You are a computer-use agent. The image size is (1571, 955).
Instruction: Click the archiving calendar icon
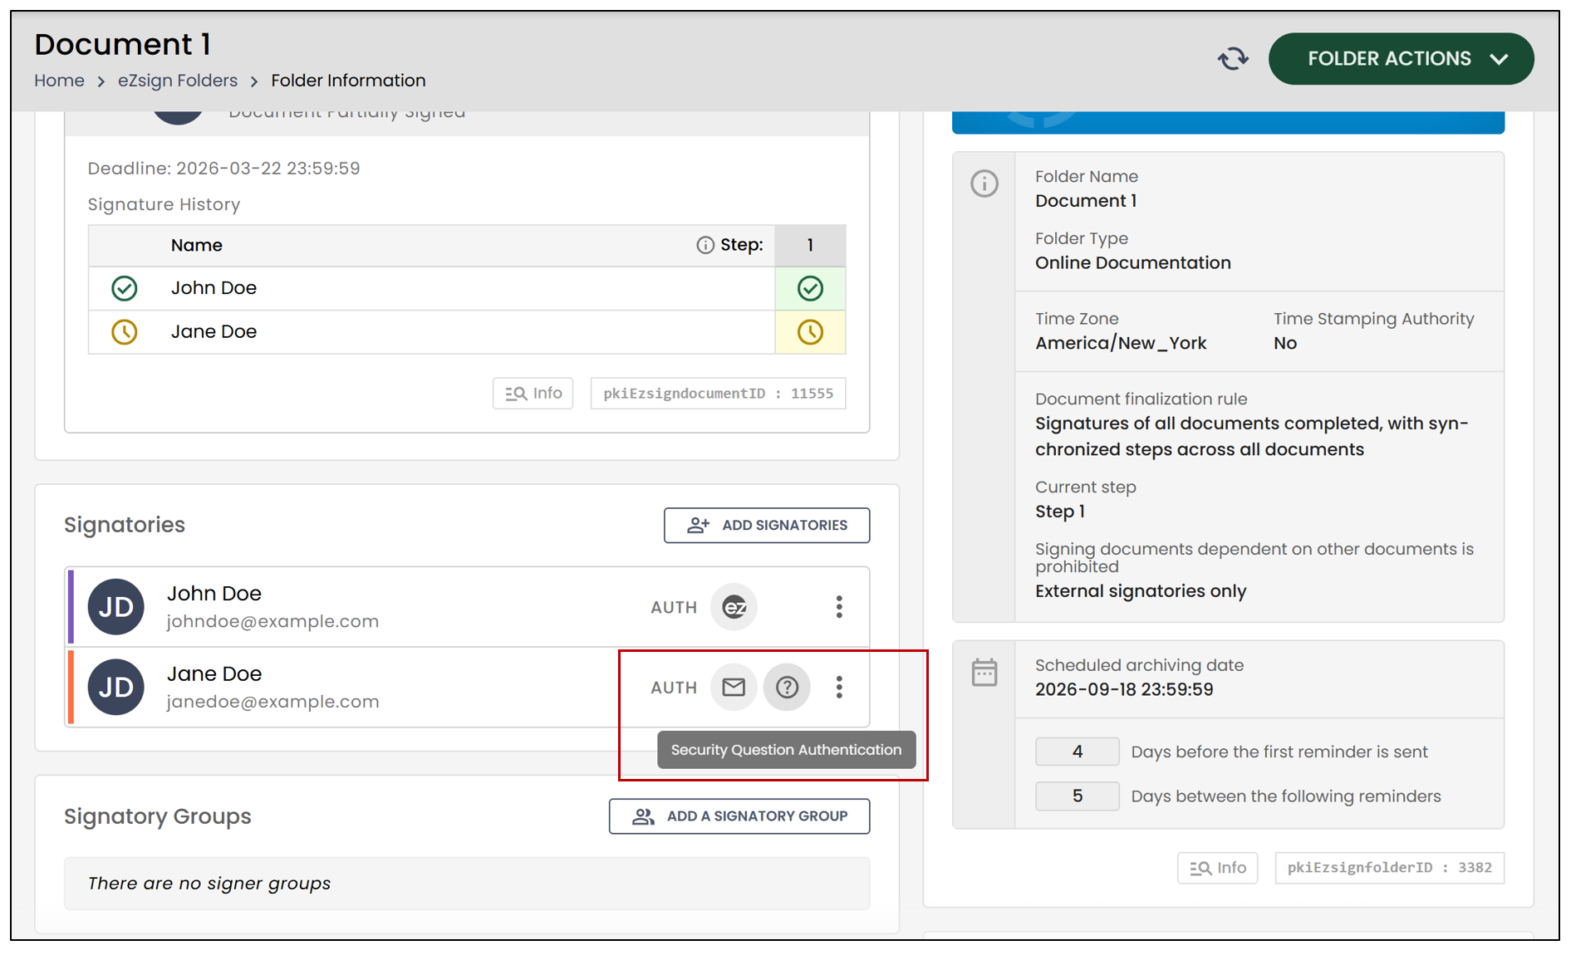coord(984,673)
